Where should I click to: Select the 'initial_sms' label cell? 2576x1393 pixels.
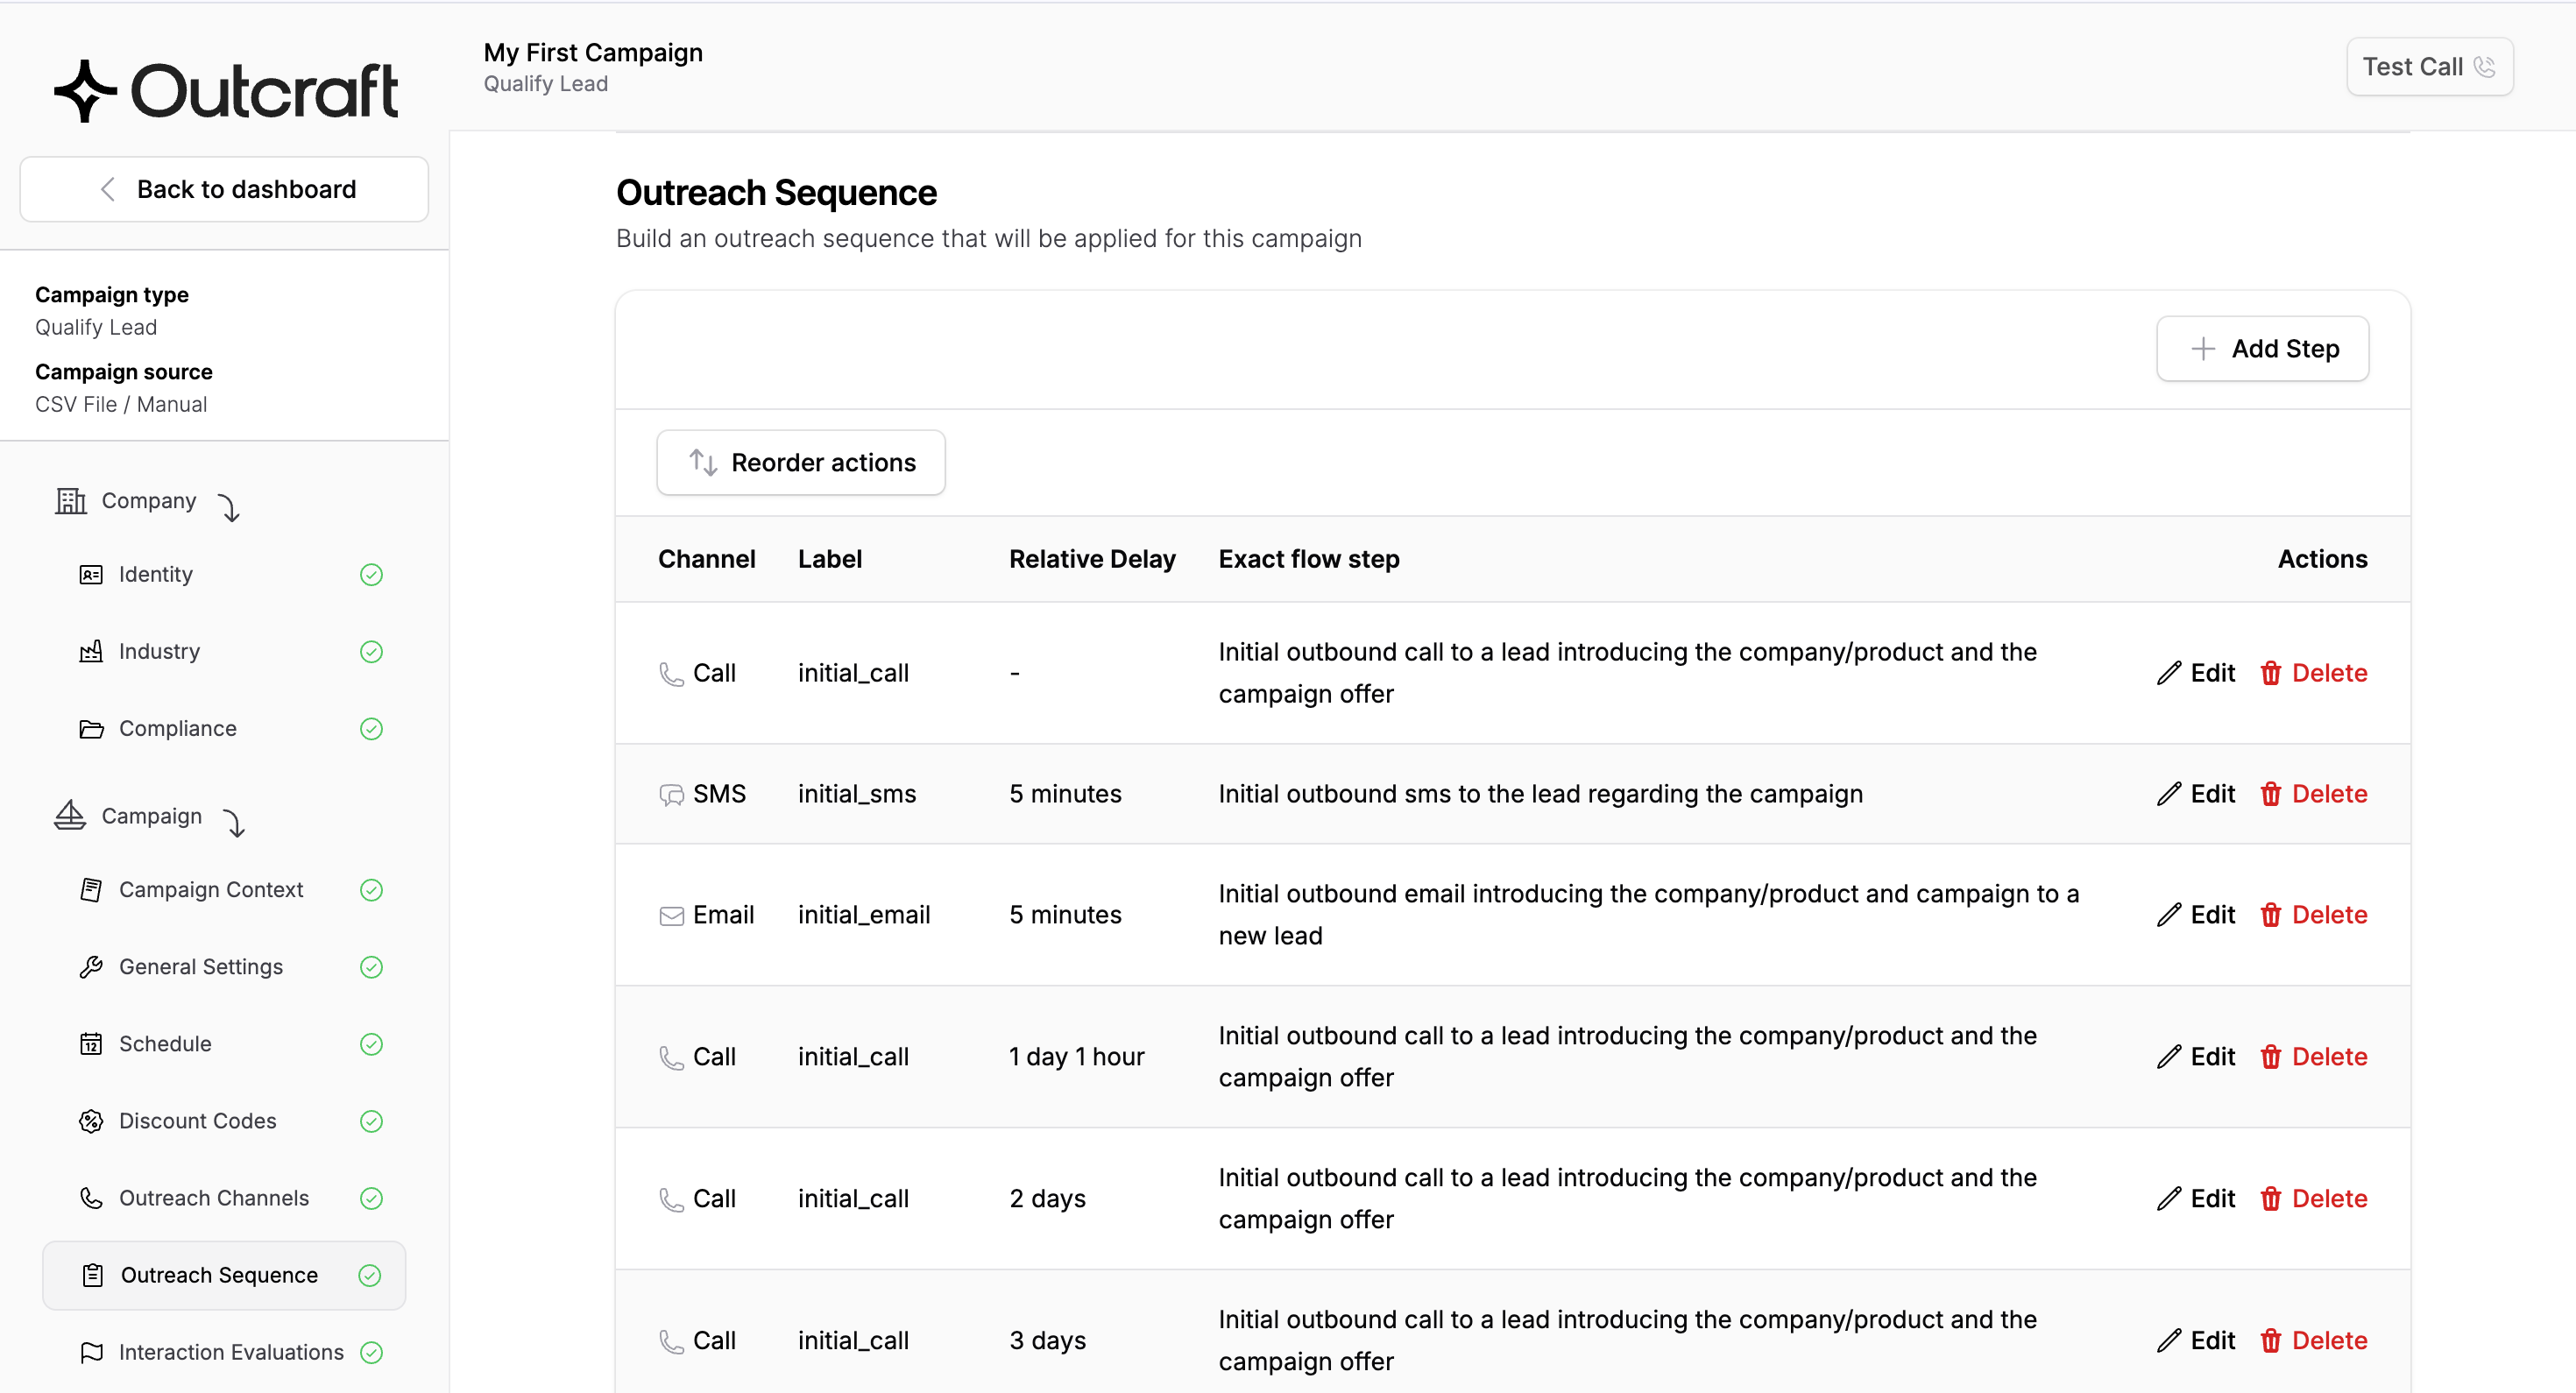tap(857, 794)
